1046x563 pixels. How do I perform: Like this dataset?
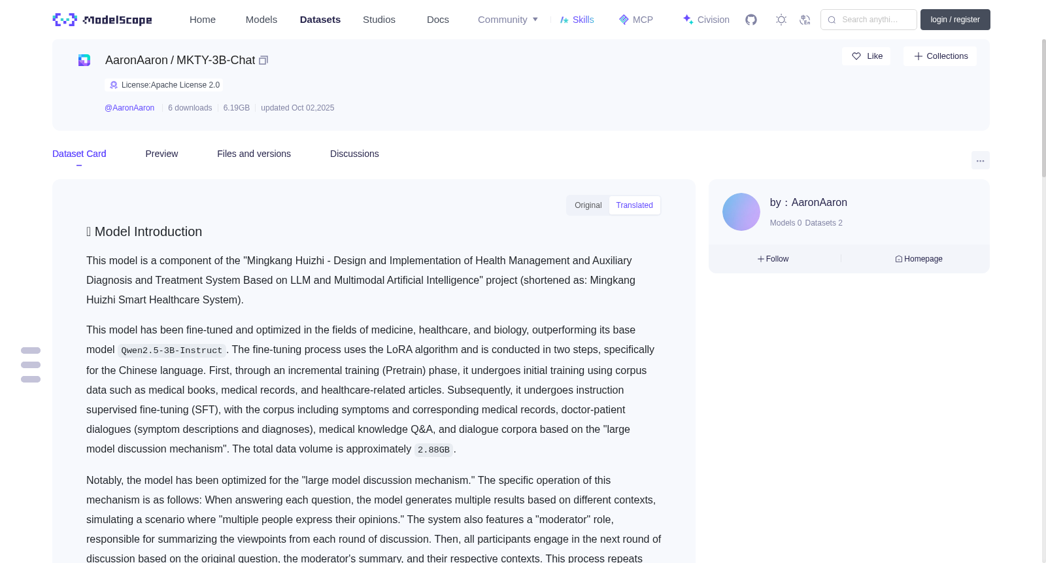866,56
